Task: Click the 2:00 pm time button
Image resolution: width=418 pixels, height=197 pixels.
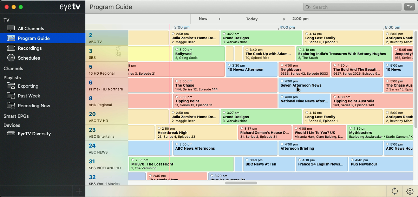Action: click(300, 19)
